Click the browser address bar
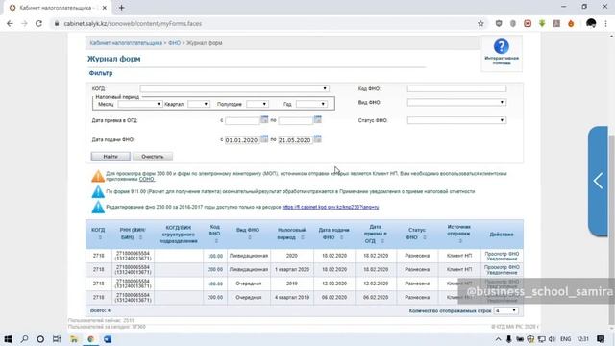Viewport: 615px width, 346px height. [x=267, y=23]
